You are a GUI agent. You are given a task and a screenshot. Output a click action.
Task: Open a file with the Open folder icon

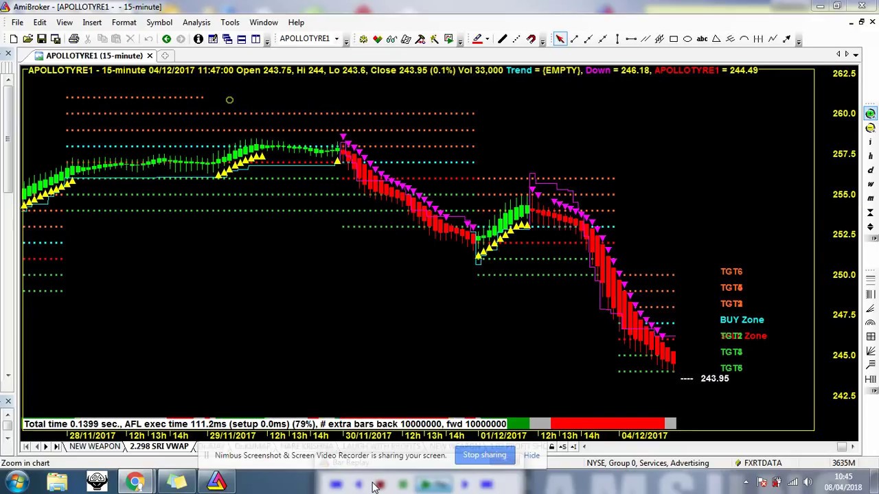(27, 39)
